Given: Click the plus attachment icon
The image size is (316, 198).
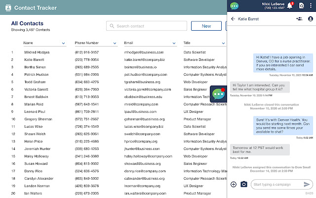Looking at the screenshot, I should [234, 184].
